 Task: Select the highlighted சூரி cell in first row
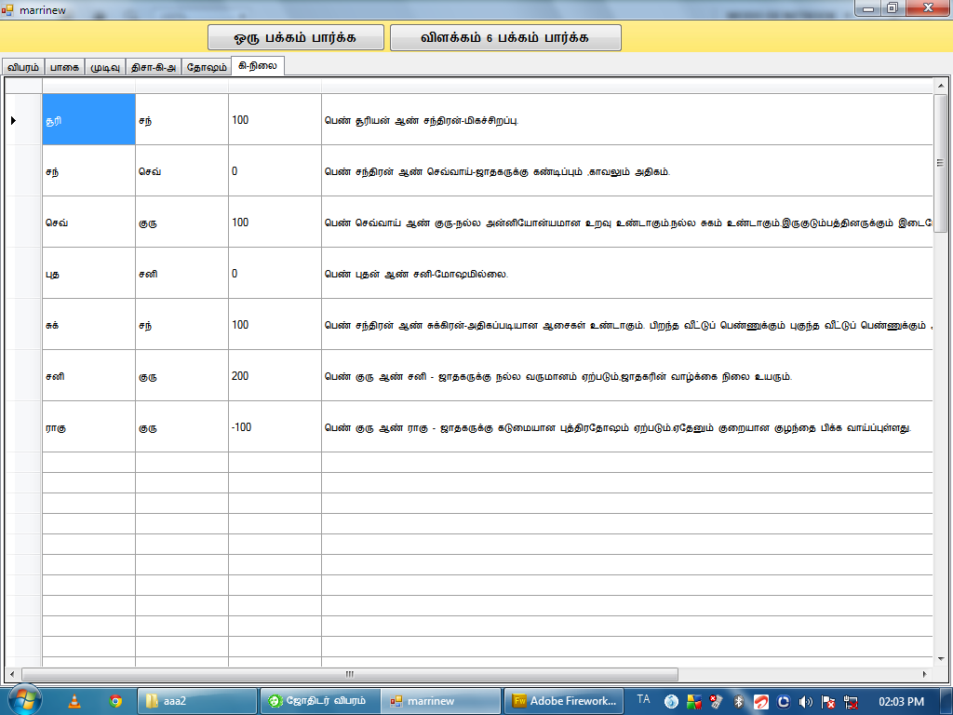88,120
